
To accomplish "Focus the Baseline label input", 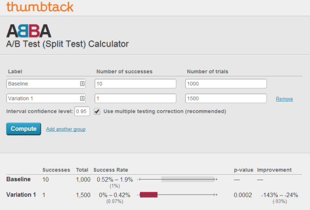I will click(46, 84).
